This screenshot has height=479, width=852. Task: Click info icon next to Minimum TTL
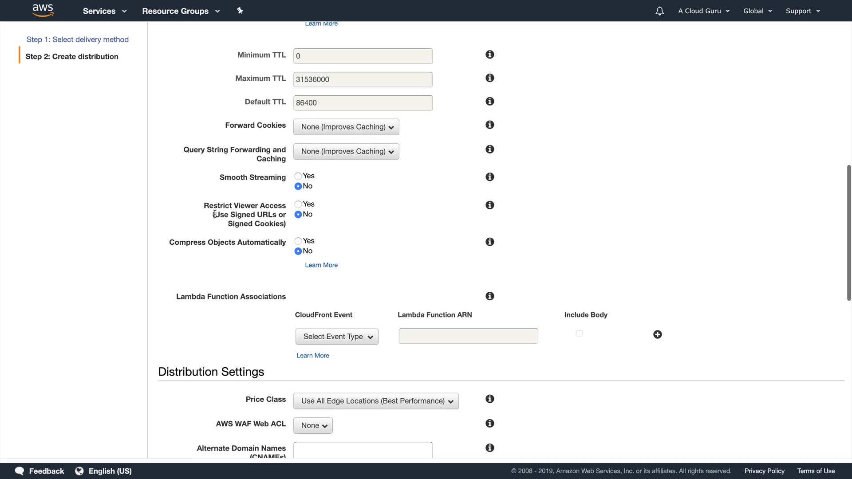(489, 55)
